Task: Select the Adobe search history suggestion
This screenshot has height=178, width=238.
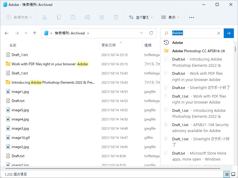Action: (x=197, y=43)
